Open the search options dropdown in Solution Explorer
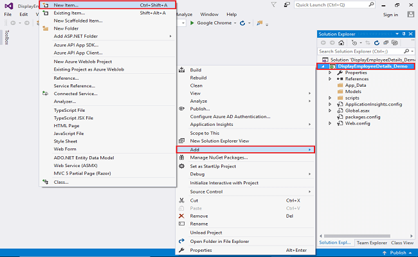 pos(412,51)
